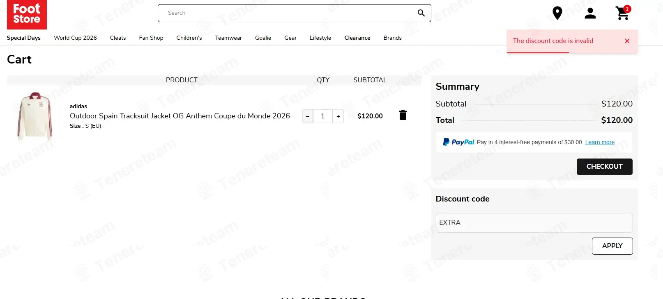Open the store locator pin icon

pyautogui.click(x=557, y=13)
